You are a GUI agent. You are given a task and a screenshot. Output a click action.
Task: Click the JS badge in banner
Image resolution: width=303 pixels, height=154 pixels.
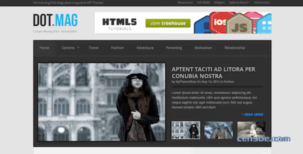(239, 24)
